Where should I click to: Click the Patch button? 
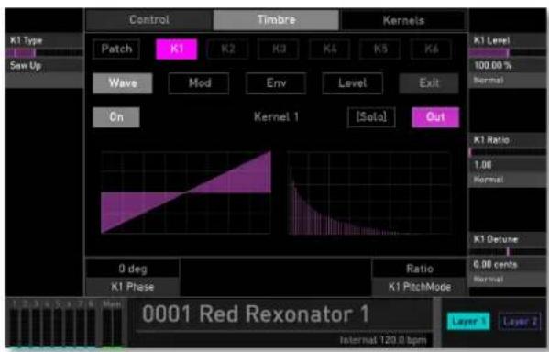pyautogui.click(x=116, y=49)
